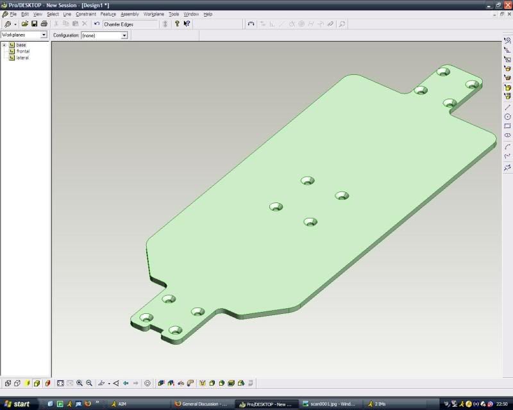Open the Workplanes browser dropdown
The width and height of the screenshot is (513, 410).
coord(44,35)
